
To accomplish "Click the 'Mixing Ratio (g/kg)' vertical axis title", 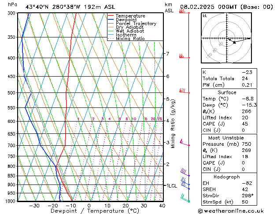I will coord(173,124).
